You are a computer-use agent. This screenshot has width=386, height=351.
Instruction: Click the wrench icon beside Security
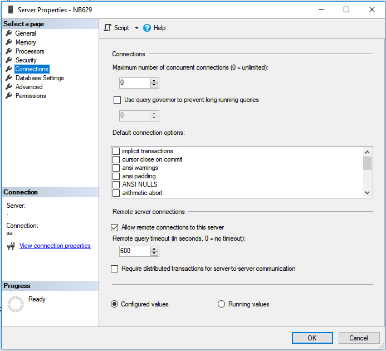(9, 60)
